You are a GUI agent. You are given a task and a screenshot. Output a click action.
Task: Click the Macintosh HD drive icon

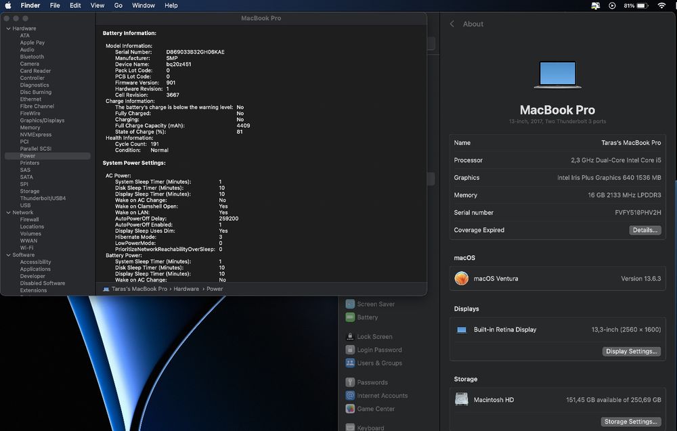(462, 399)
